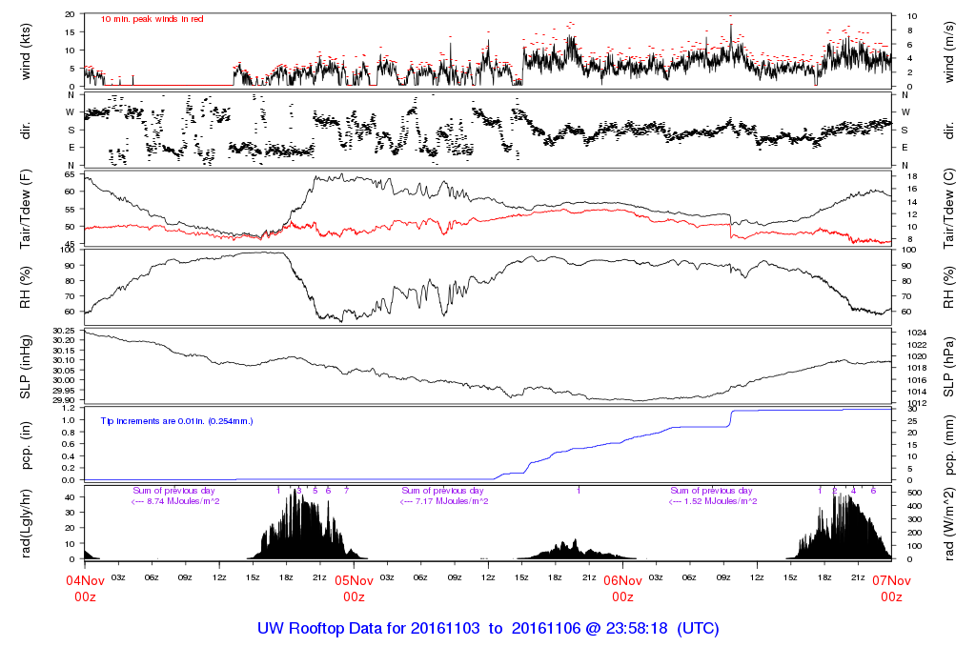Click the '21z' tick before 07Nov
The image size is (976, 667).
pos(858,577)
